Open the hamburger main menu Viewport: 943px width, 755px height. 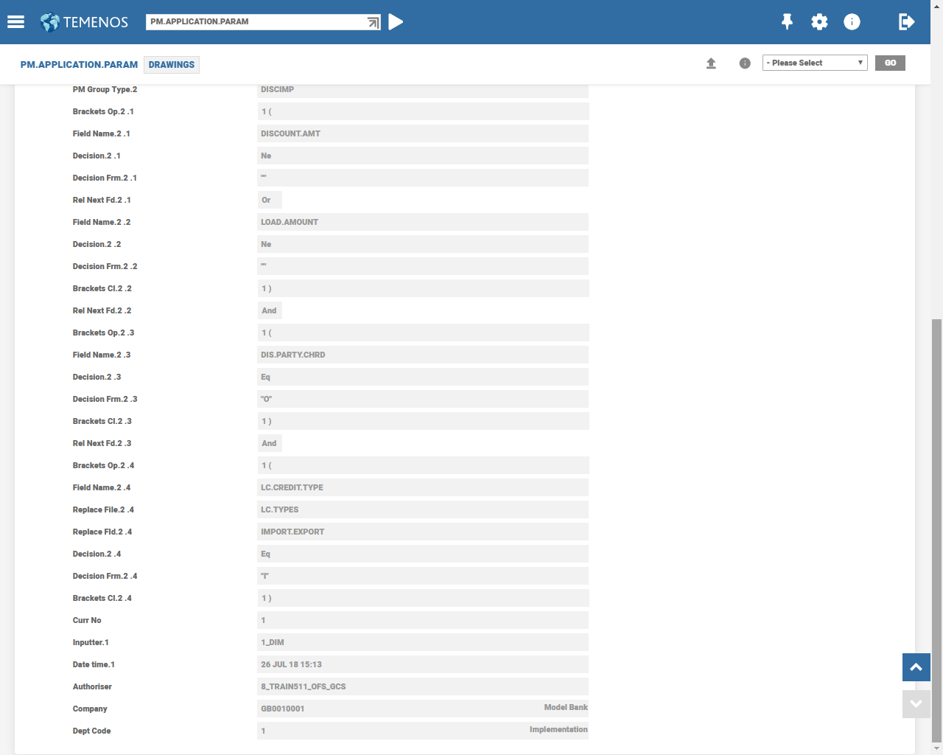[x=15, y=22]
